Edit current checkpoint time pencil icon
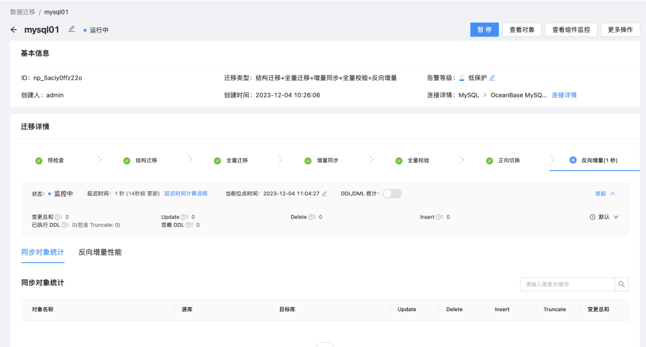Viewport: 646px width, 347px height. (x=324, y=194)
